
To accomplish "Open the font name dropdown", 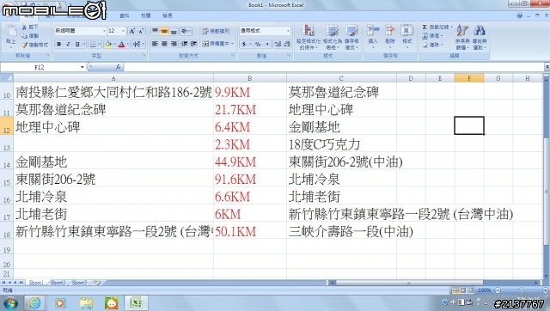I will coord(104,31).
